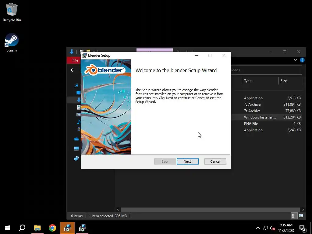Close the File Explorer window
The height and width of the screenshot is (234, 312).
click(299, 52)
